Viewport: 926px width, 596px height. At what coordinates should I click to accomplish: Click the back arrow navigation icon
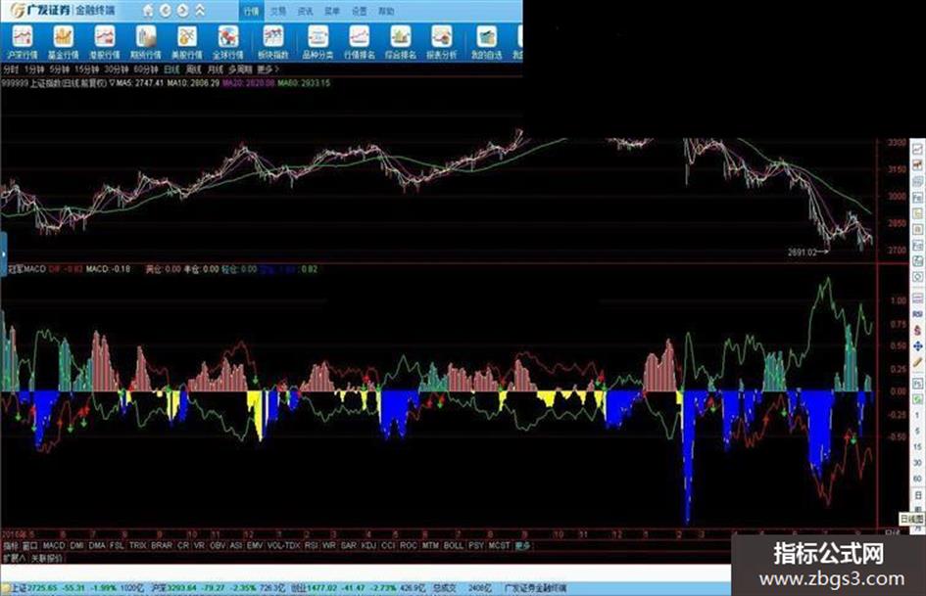click(166, 11)
